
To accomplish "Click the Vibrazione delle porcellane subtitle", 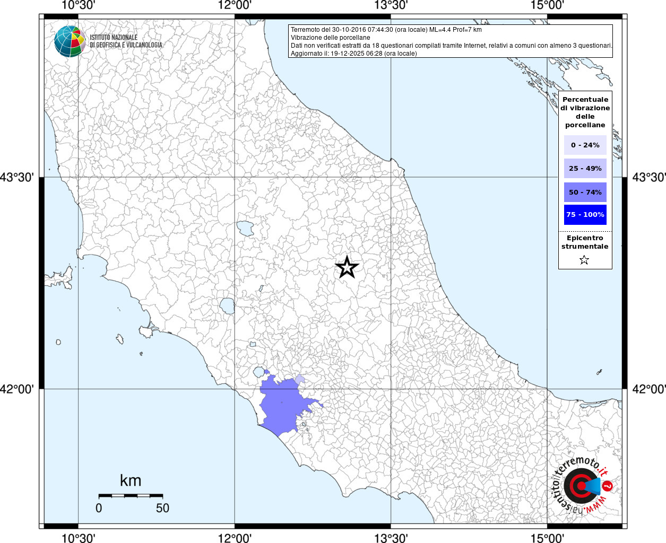I will pos(330,38).
